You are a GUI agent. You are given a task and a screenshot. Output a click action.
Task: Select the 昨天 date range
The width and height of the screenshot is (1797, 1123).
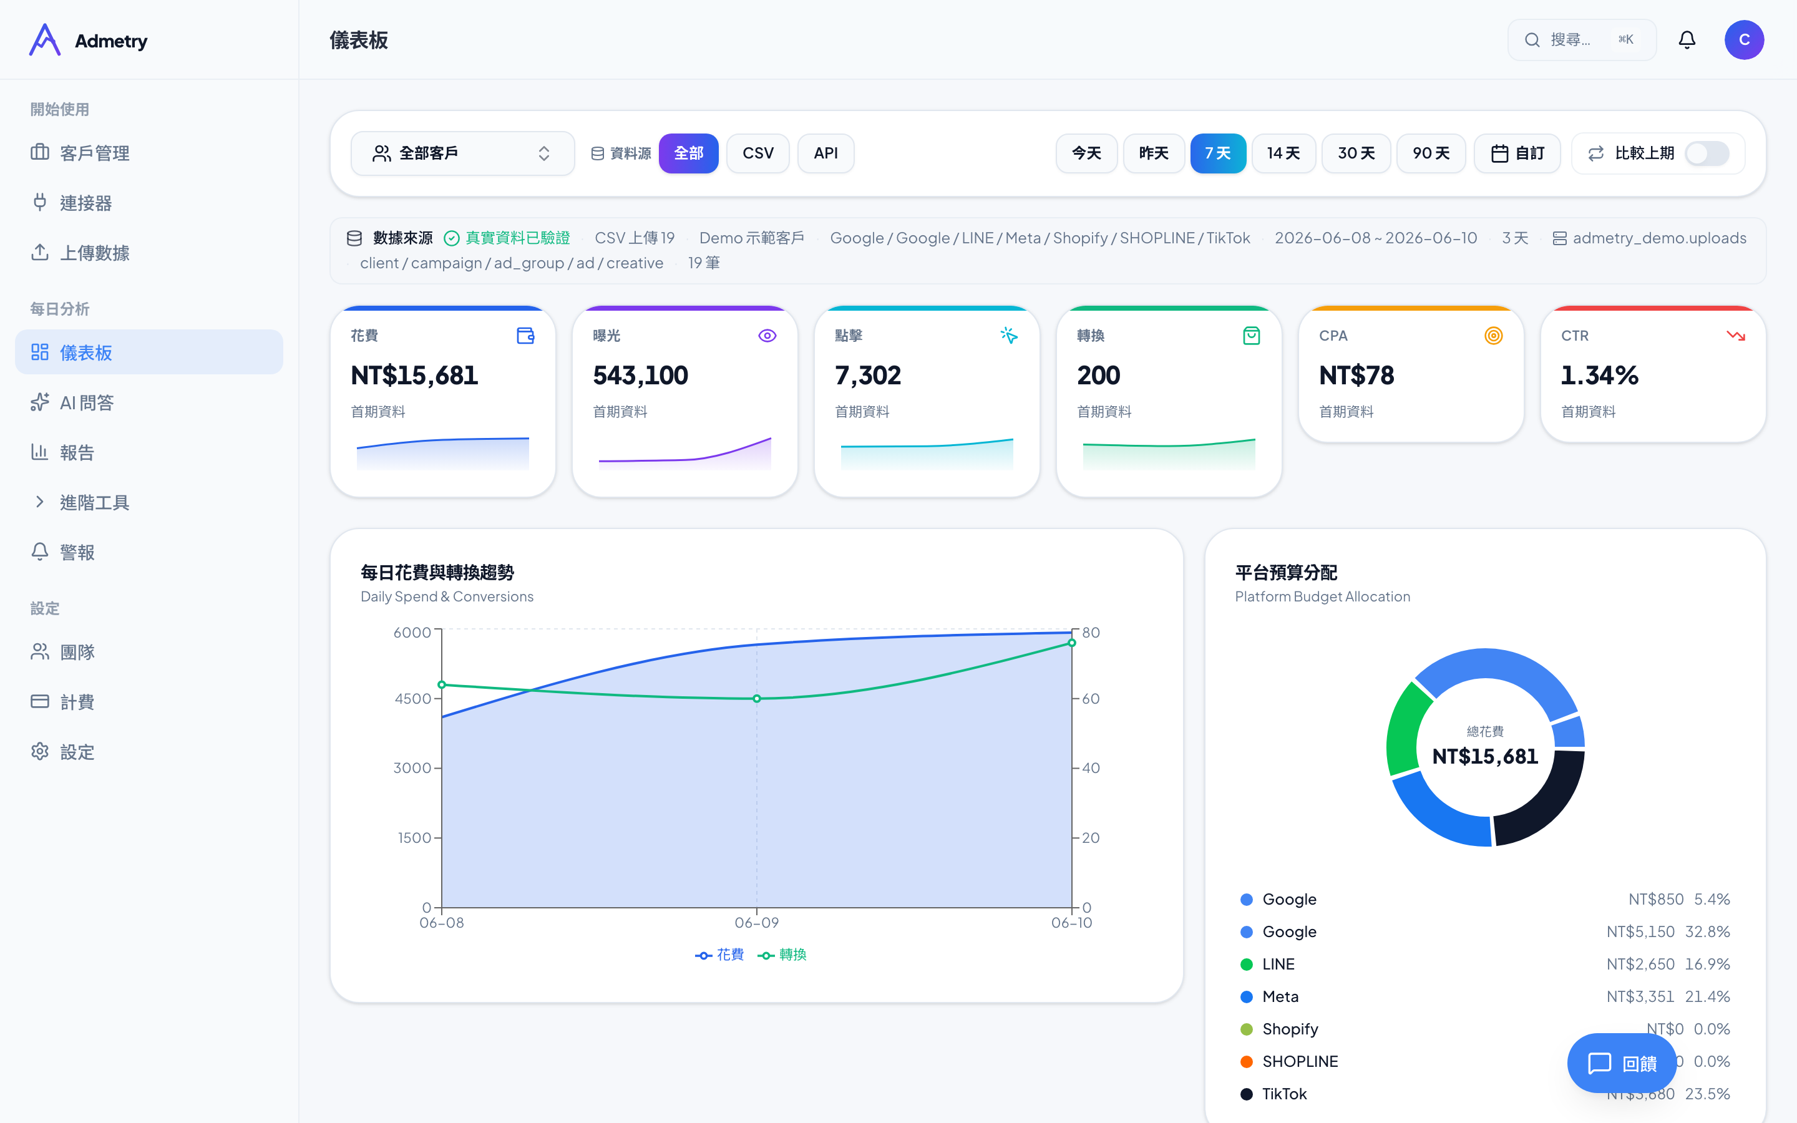pyautogui.click(x=1153, y=153)
